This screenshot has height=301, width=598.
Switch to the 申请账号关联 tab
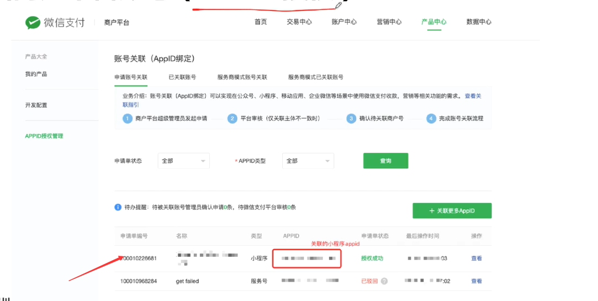[x=131, y=77]
